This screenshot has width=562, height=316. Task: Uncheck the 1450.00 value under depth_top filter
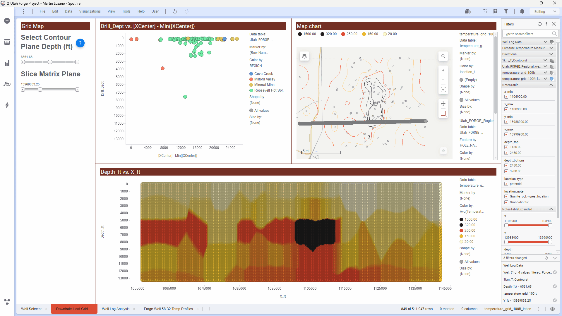tap(506, 147)
